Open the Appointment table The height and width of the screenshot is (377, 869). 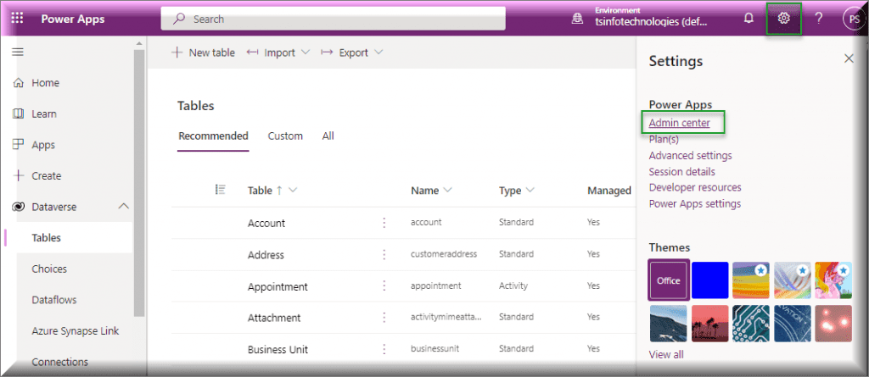click(x=278, y=287)
